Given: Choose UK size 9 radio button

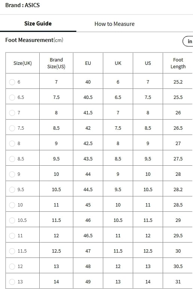Looking at the screenshot, I should (x=12, y=174).
